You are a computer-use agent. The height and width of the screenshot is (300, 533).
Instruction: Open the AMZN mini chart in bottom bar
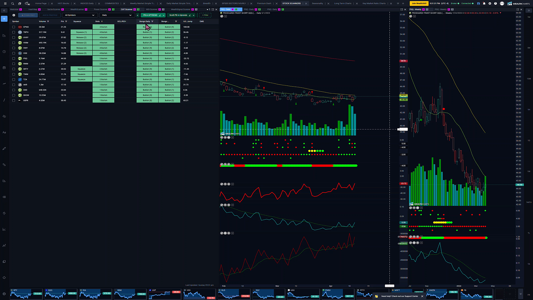click(x=442, y=294)
